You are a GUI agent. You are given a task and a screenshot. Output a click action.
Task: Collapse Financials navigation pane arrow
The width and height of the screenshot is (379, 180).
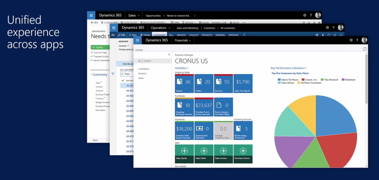point(169,55)
